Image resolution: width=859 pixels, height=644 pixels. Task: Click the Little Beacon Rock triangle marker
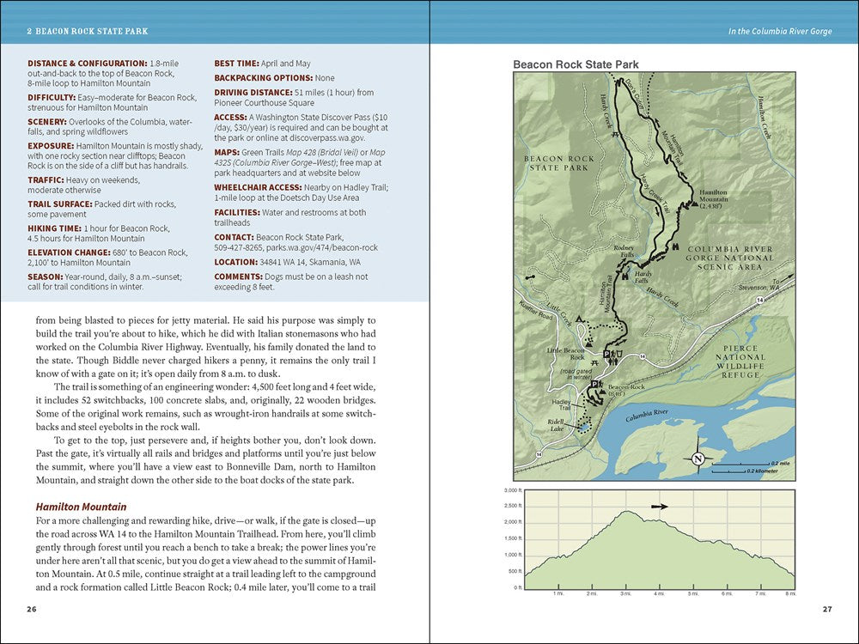coord(589,344)
